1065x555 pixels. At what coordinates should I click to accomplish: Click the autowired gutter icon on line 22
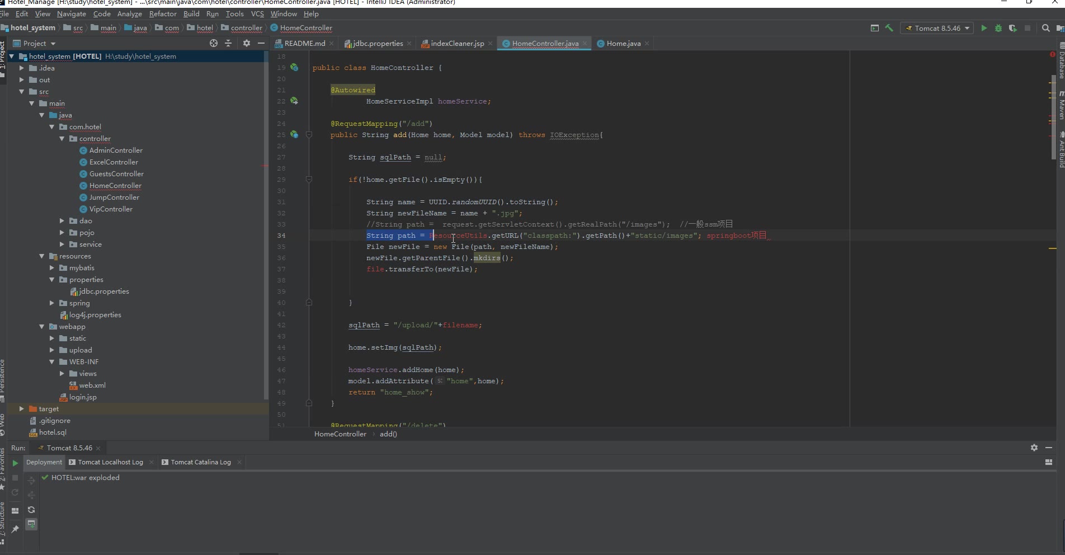click(294, 101)
